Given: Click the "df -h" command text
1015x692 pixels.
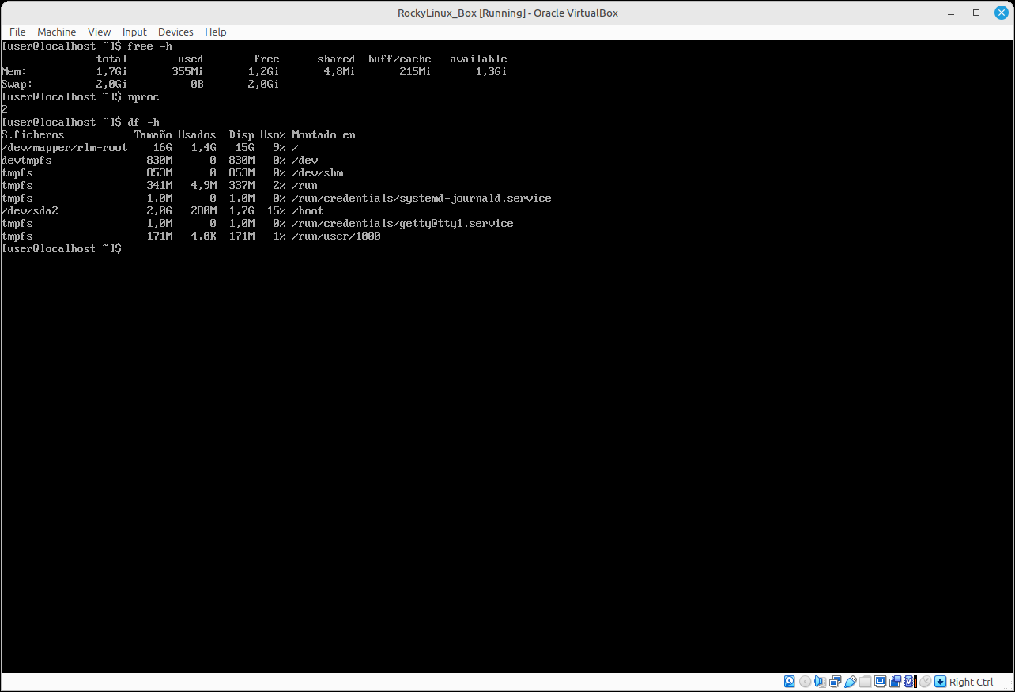Looking at the screenshot, I should 144,123.
